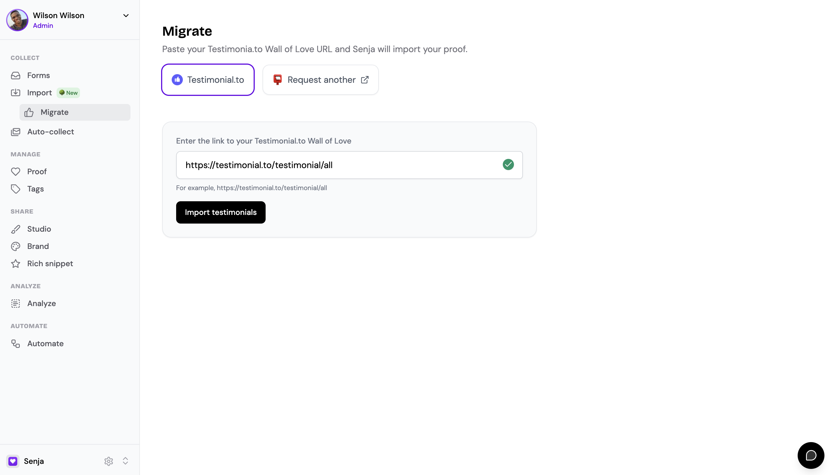Open the chat support bubble
The width and height of the screenshot is (830, 475).
click(x=811, y=455)
